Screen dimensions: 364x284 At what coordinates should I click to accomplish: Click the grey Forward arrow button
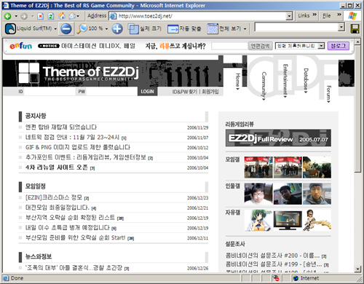[x=24, y=16]
